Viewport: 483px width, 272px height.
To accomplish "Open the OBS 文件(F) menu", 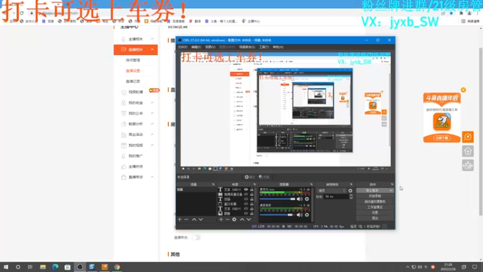I will coord(182,47).
